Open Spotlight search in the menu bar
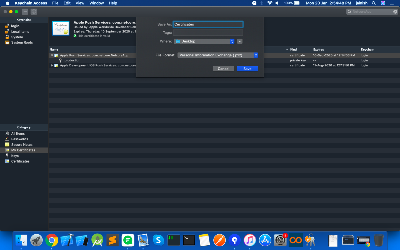This screenshot has width=400, height=250. click(x=374, y=3)
